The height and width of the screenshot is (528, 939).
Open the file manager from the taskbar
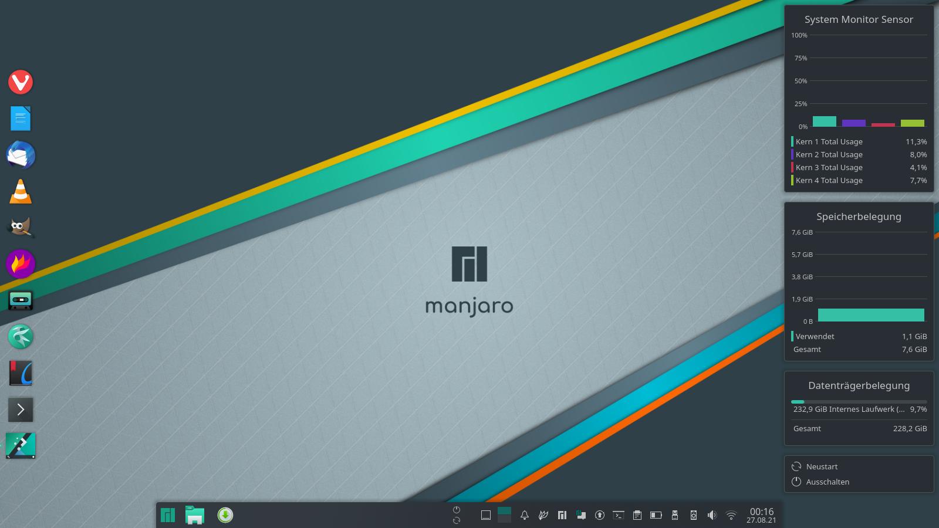tap(194, 515)
